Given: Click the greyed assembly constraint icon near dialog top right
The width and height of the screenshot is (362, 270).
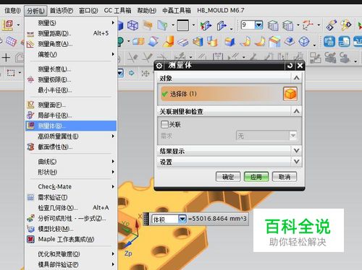Looking at the screenshot, I should [x=316, y=58].
